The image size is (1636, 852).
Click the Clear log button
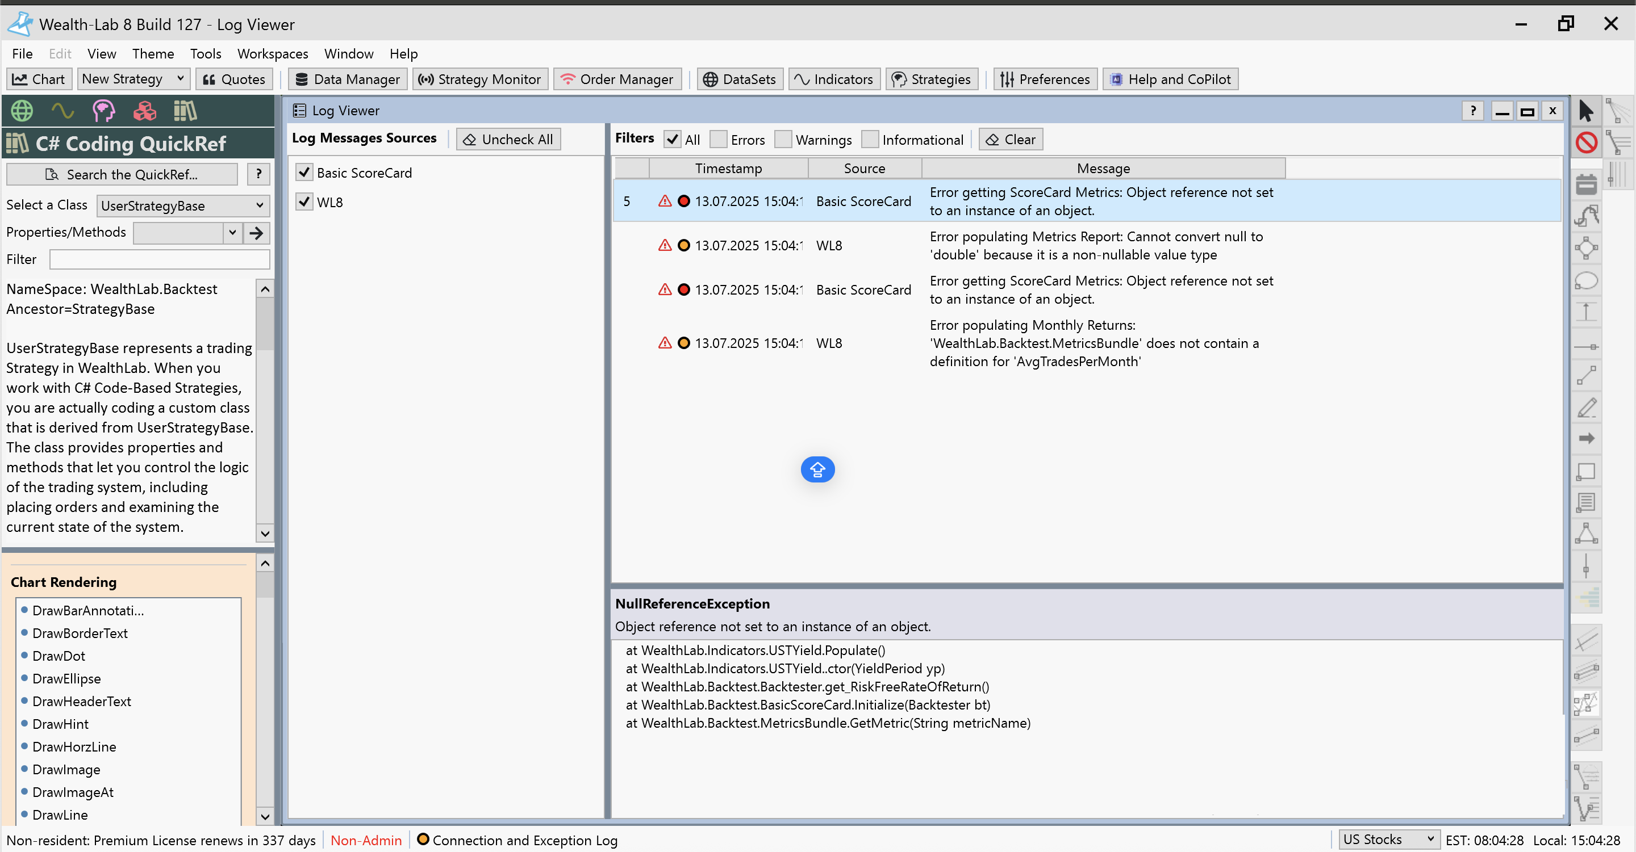(x=1011, y=139)
